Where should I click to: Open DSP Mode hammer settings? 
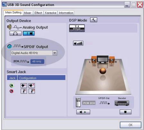coord(94,20)
